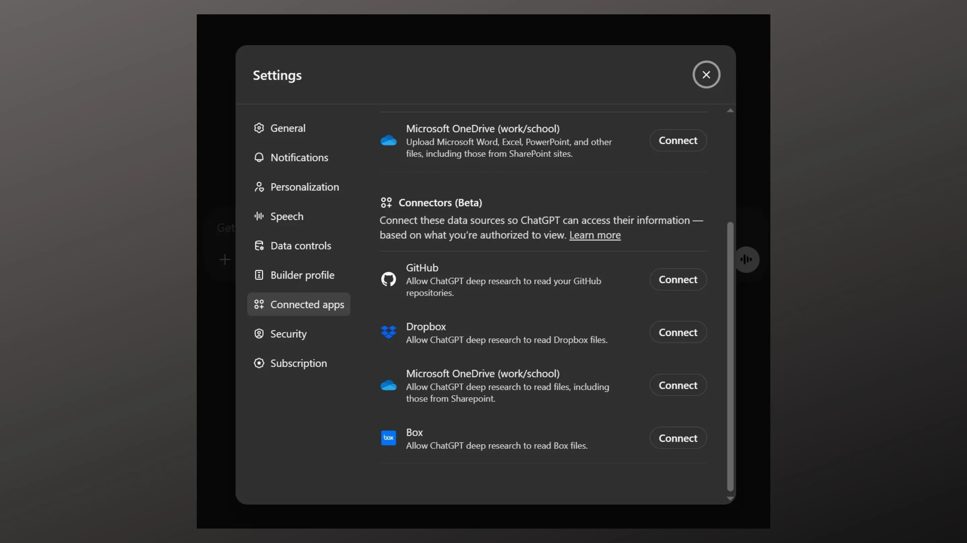Click the Builder profile badge icon
Screen dimensions: 967x543
259,275
